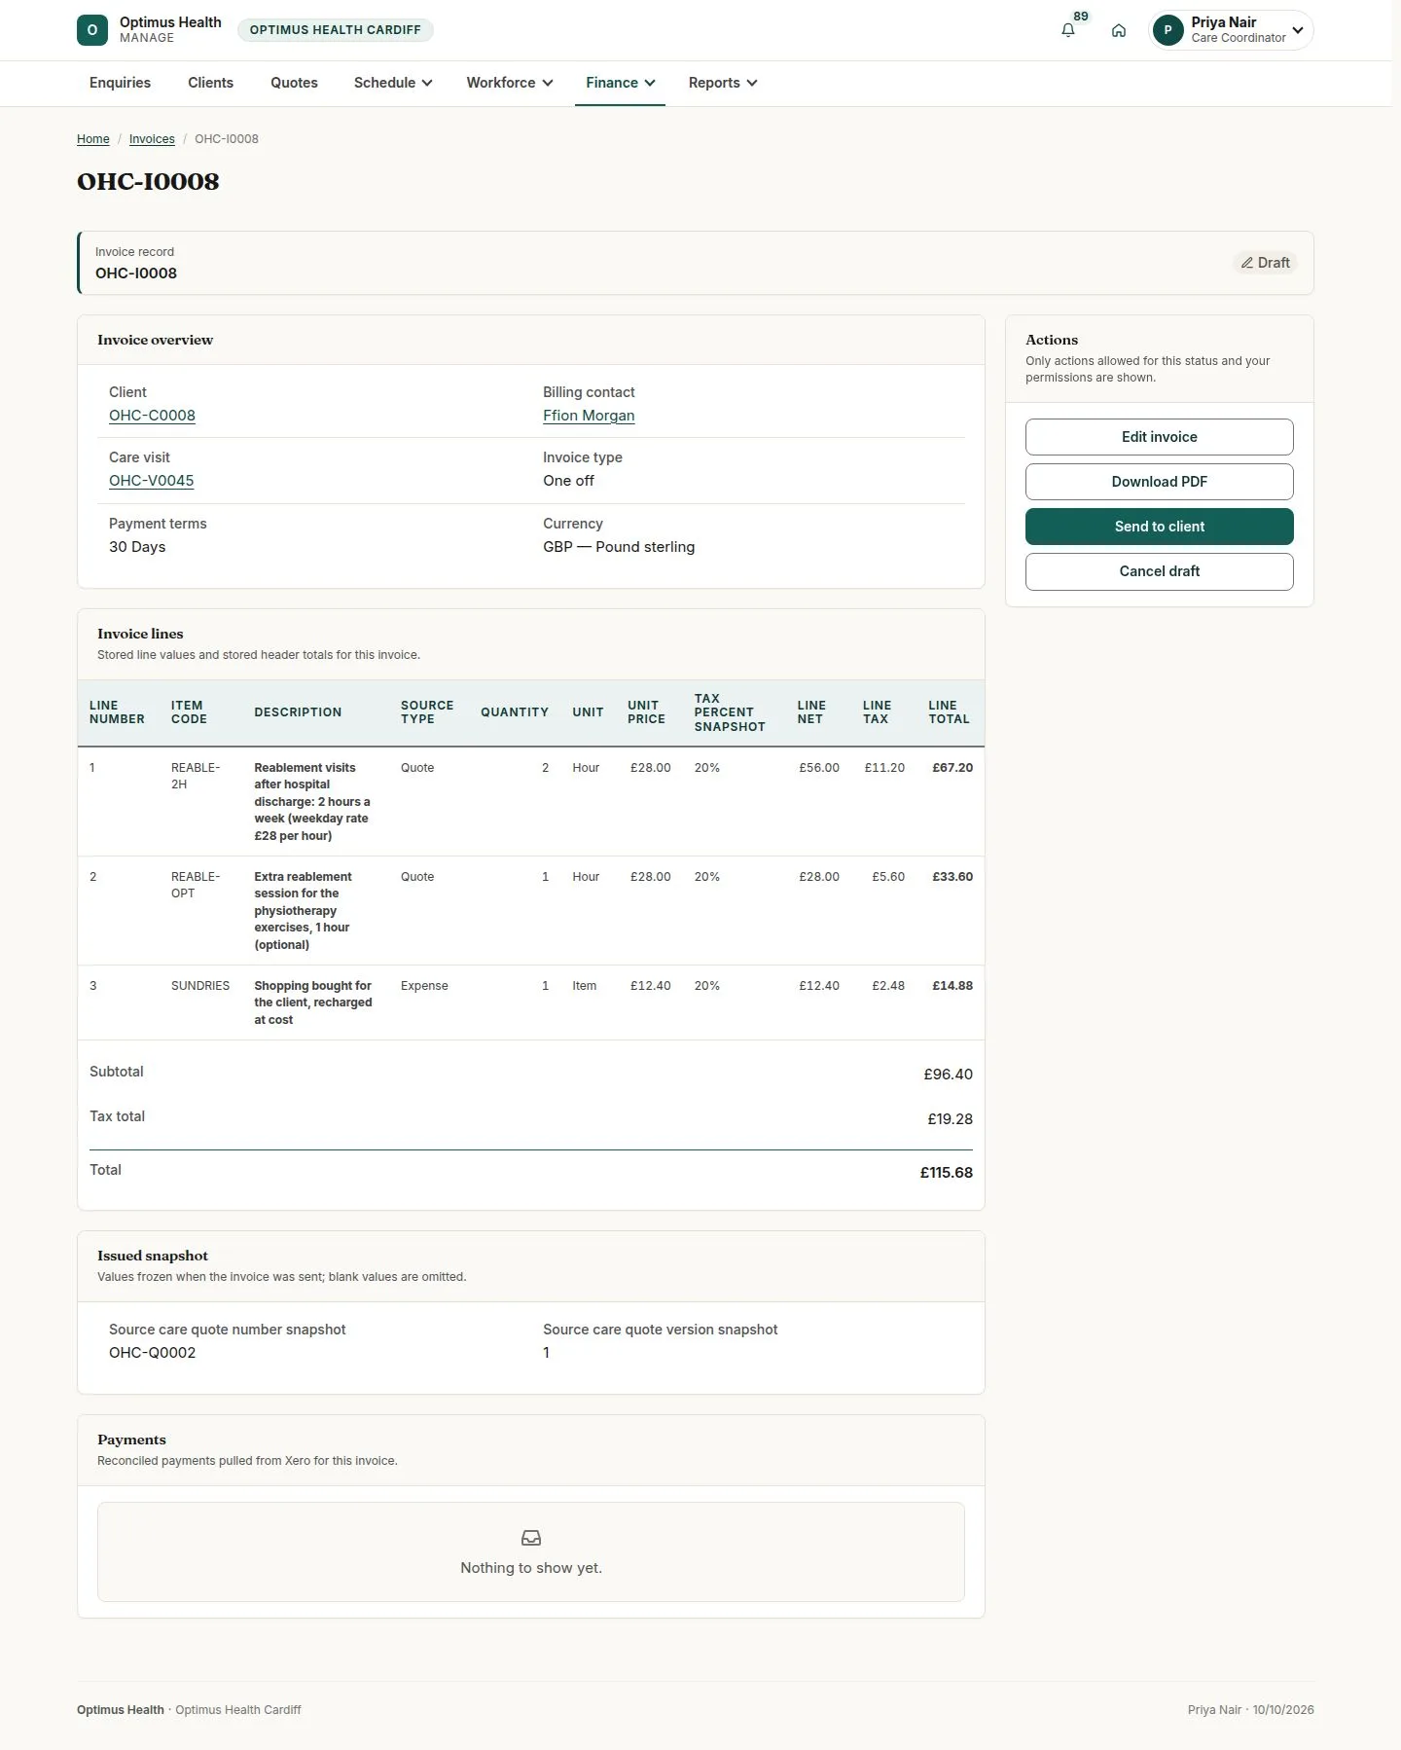1401x1750 pixels.
Task: Open client OHC-C0008 link
Action: click(152, 416)
